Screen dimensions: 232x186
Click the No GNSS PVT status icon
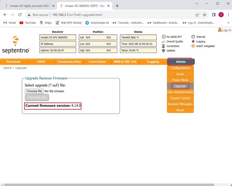[x=164, y=37]
